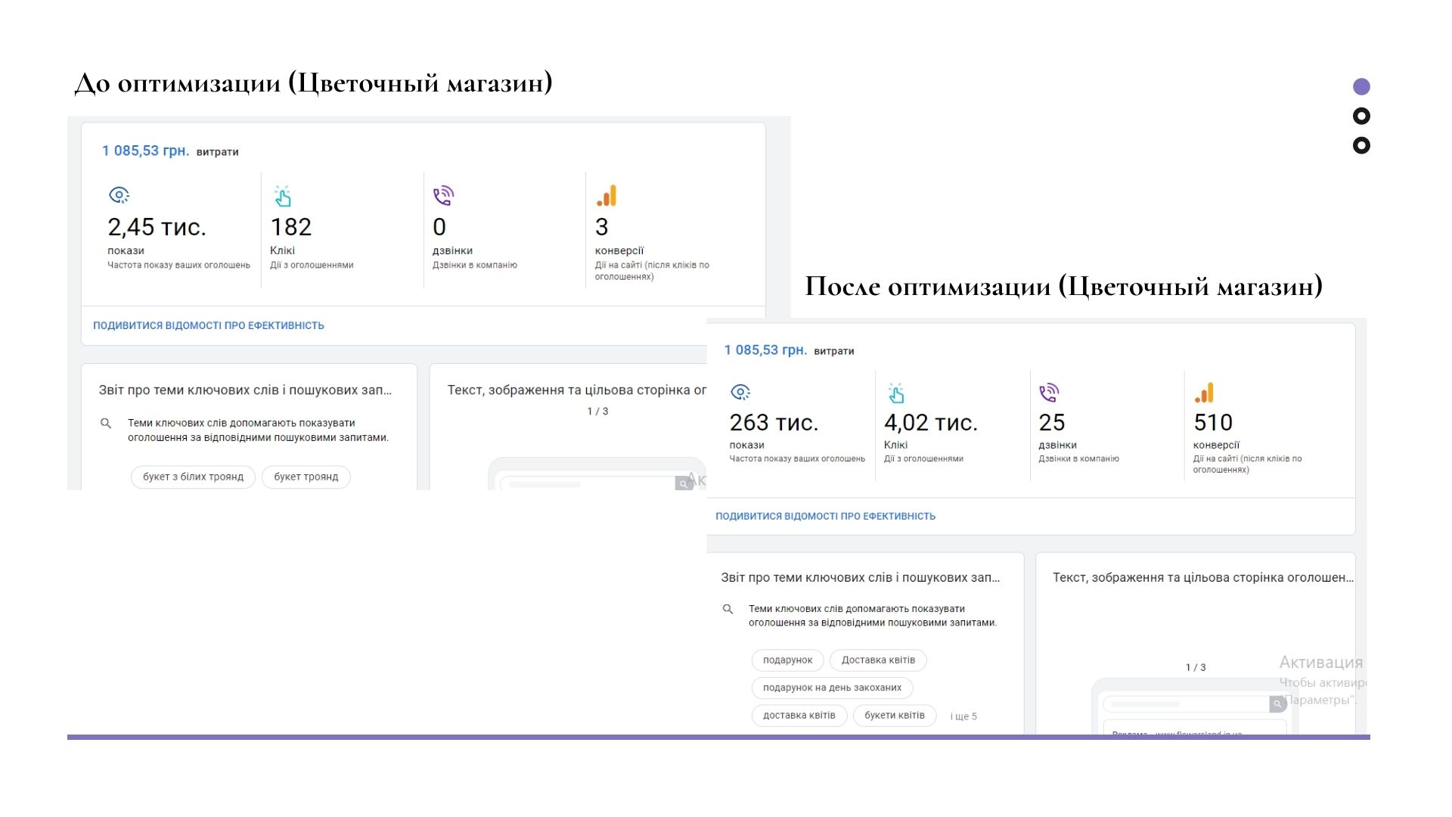Viewport: 1452px width, 817px height.
Task: Click the lowercase 'доставка квітів' chip
Action: (x=799, y=715)
